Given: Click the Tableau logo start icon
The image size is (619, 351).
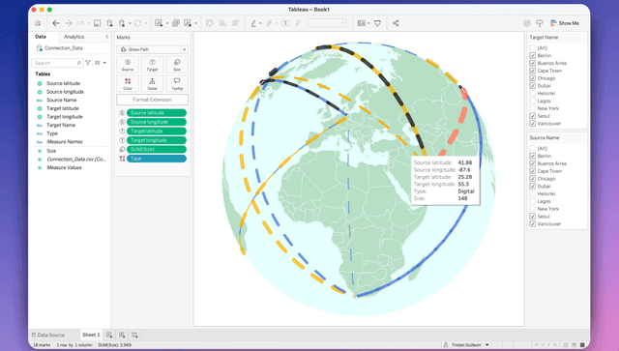Looking at the screenshot, I should point(38,23).
